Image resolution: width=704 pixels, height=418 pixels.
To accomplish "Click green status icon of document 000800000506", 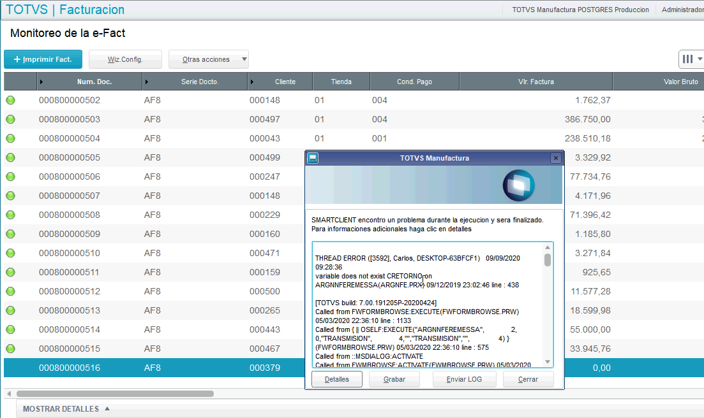I will tap(10, 177).
